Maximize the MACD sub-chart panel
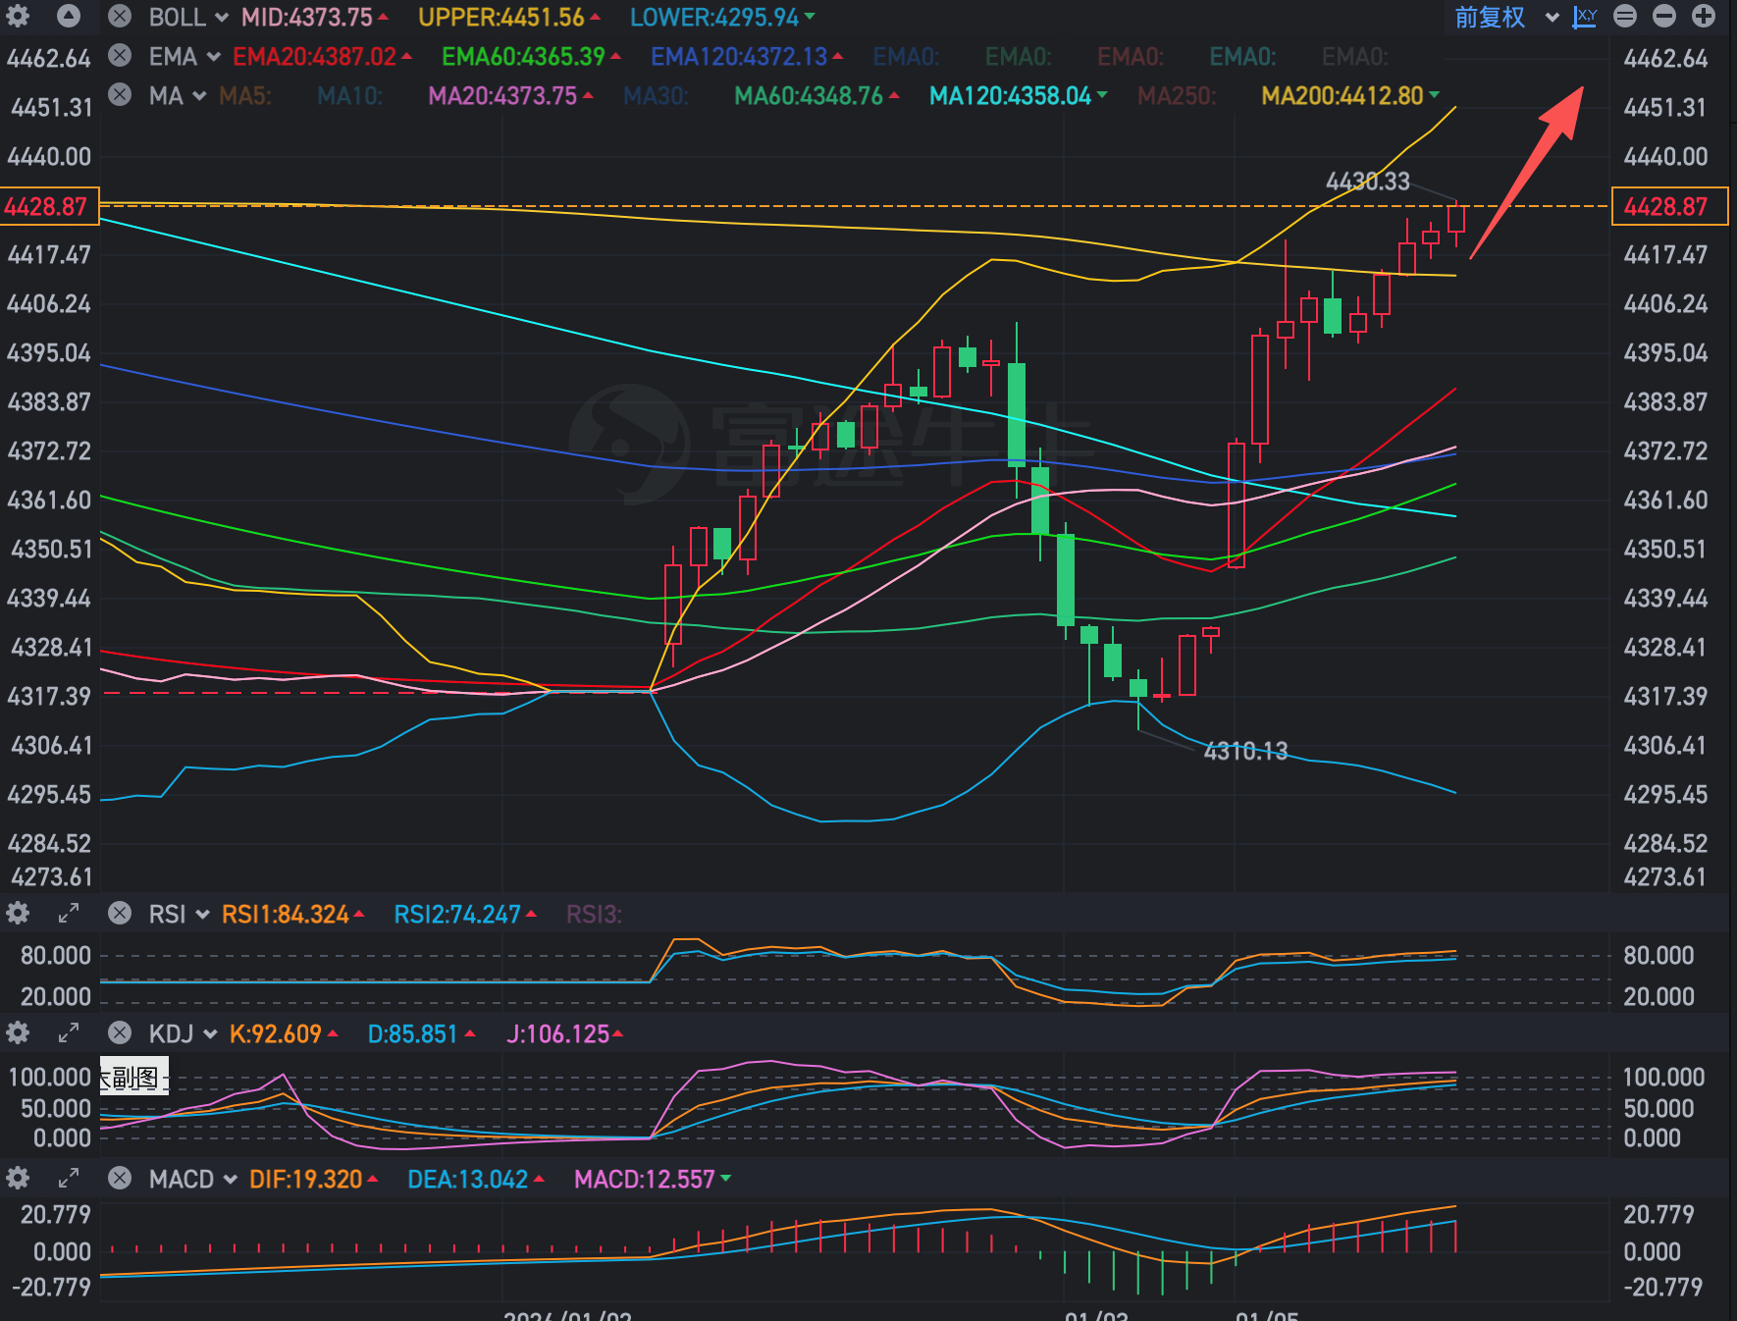The width and height of the screenshot is (1737, 1321). pos(69,1178)
